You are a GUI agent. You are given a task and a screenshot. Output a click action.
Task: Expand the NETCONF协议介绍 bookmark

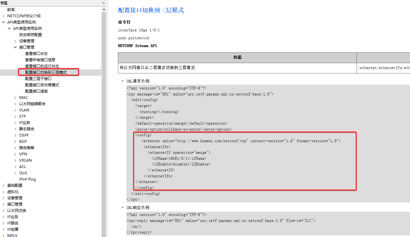coord(3,16)
